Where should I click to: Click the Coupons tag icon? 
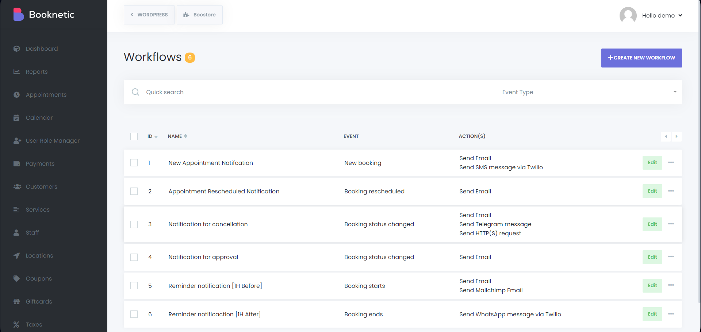(x=16, y=279)
